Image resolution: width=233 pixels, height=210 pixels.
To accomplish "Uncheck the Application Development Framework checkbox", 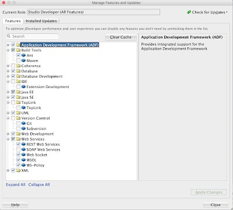I will click(13, 45).
